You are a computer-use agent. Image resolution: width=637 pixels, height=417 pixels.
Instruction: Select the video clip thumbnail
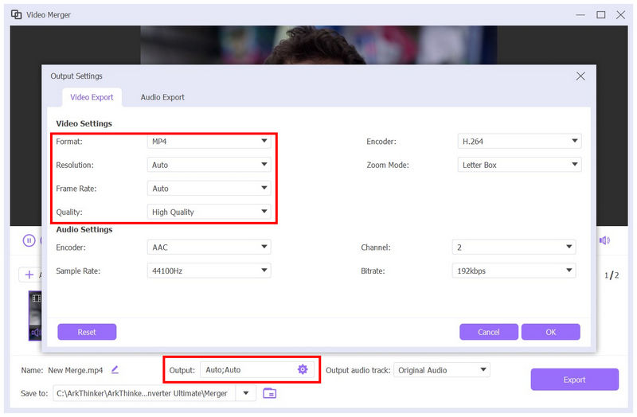(35, 316)
